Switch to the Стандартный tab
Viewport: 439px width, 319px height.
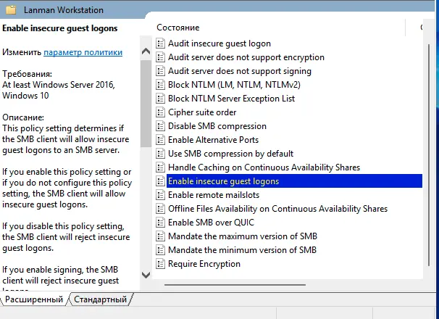coord(101,299)
